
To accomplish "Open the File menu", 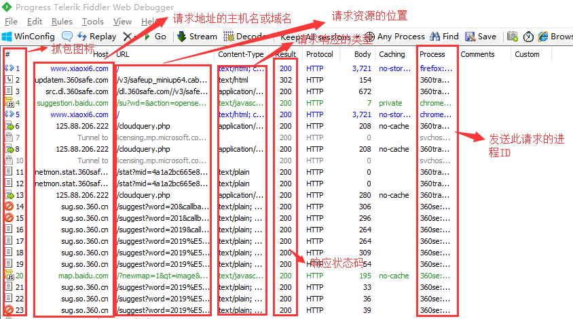I will pyautogui.click(x=11, y=22).
